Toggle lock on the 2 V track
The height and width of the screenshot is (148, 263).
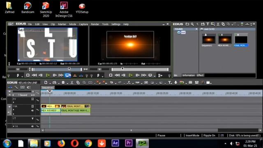point(37,100)
